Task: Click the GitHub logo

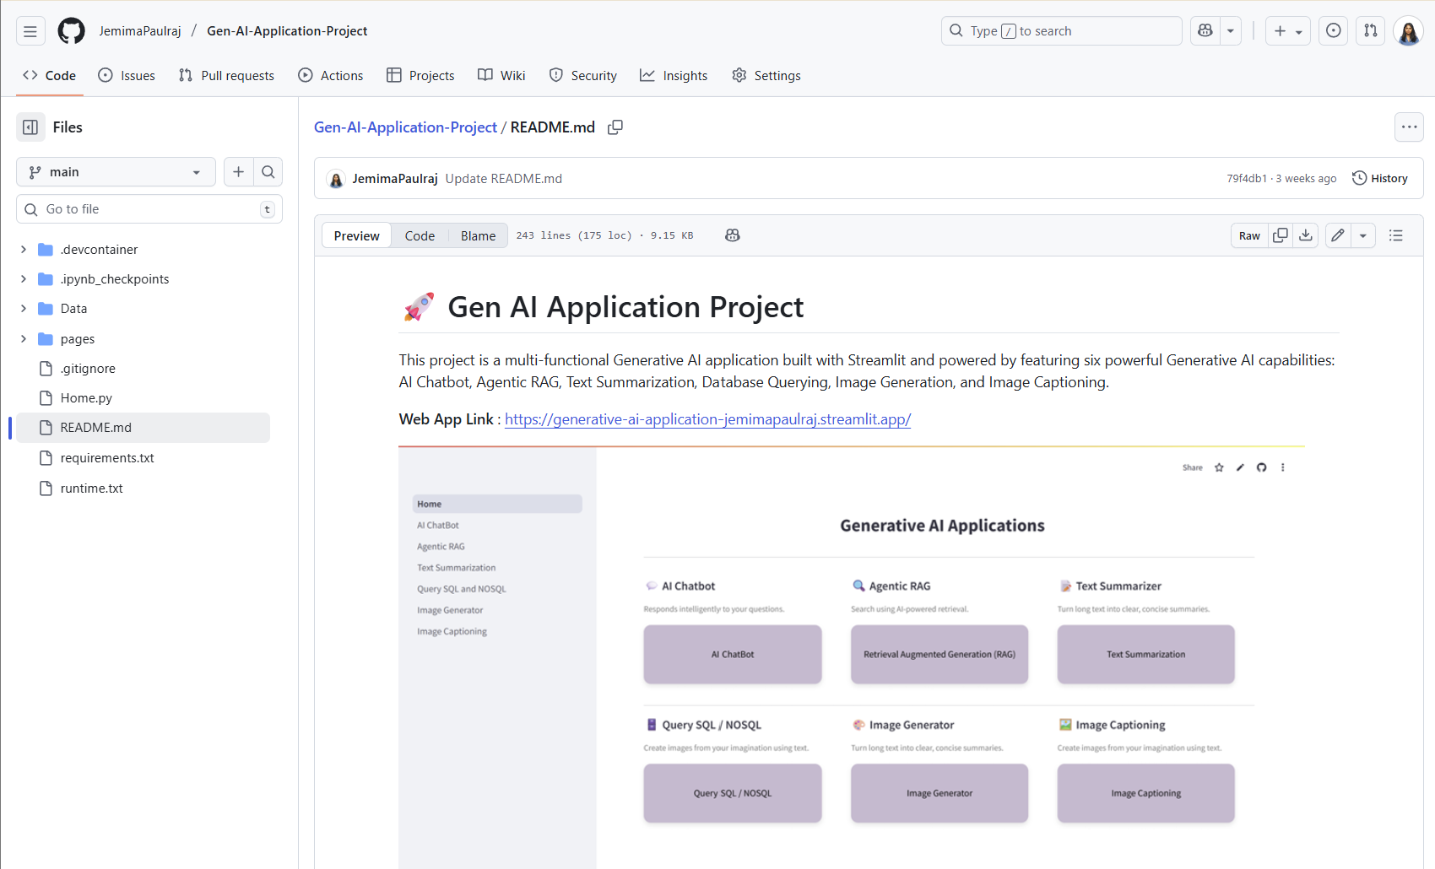Action: click(x=71, y=30)
